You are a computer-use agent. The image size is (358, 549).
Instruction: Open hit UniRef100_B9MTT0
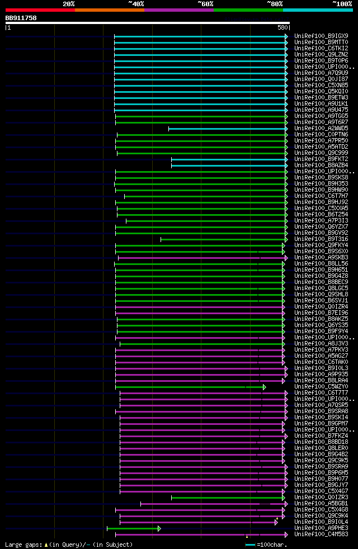tap(321, 42)
